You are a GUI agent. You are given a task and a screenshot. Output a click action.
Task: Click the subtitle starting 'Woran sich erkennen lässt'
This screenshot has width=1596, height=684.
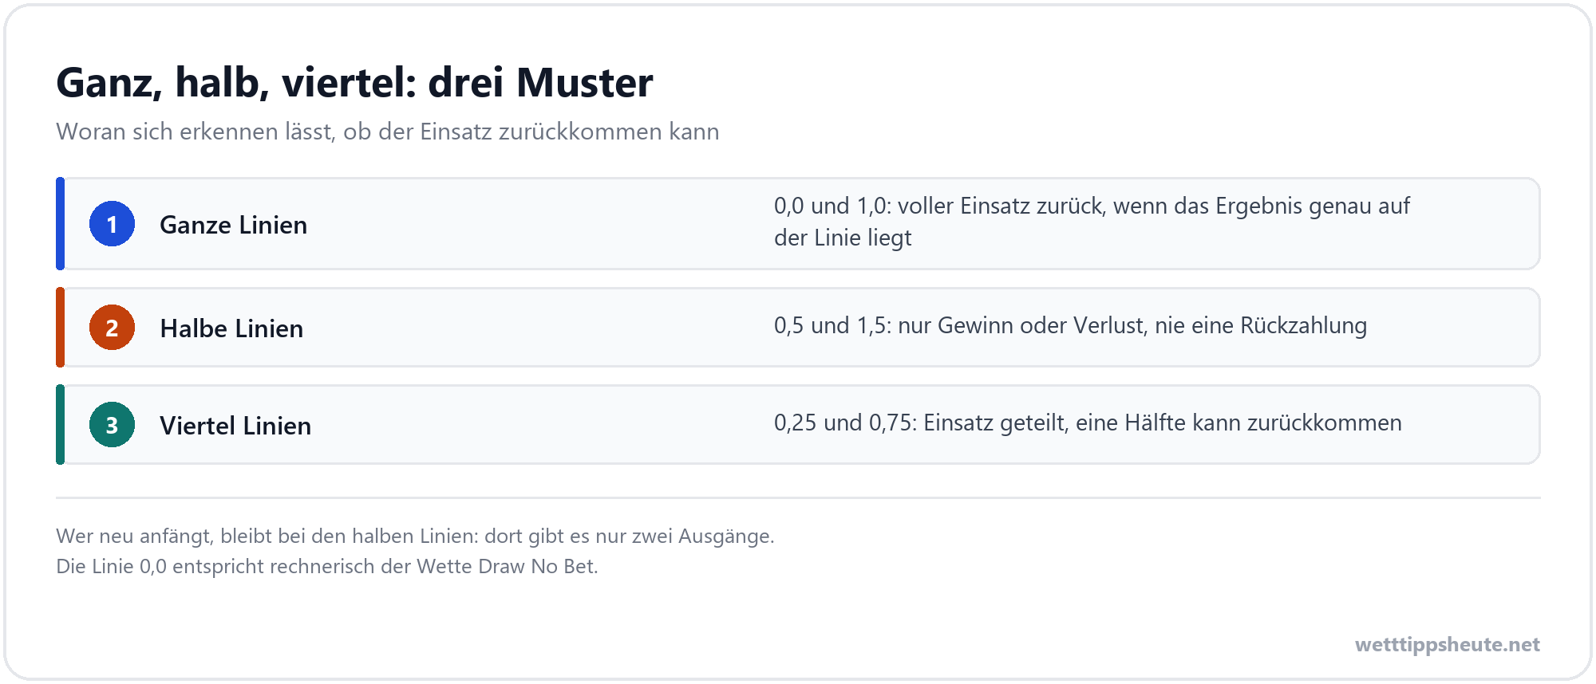(388, 132)
